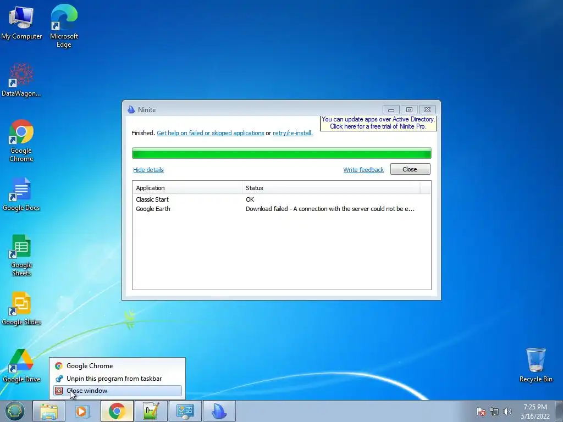Open Windows Explorer from taskbar
Screen dimensions: 563x422
[49, 411]
